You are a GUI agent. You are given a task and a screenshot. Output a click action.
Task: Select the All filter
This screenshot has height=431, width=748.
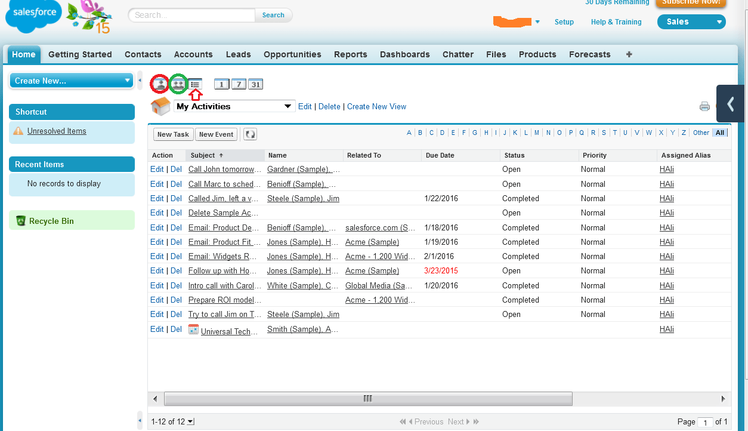tap(721, 133)
